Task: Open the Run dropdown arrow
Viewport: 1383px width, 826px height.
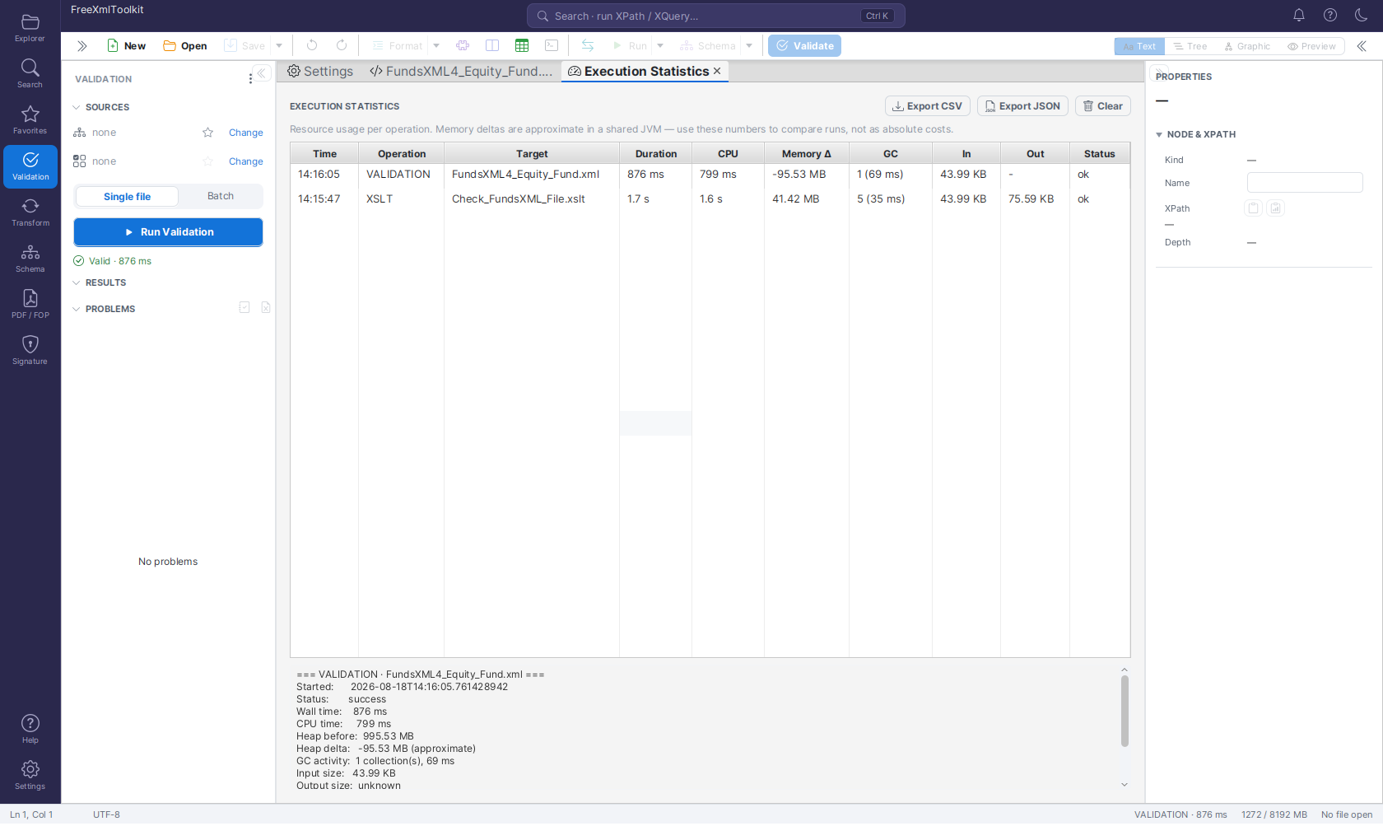Action: [x=660, y=46]
